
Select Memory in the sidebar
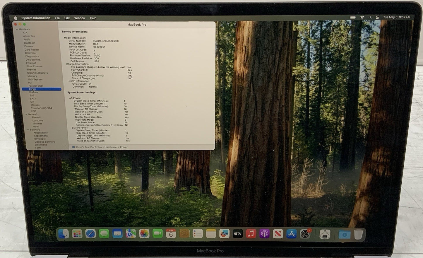point(32,76)
